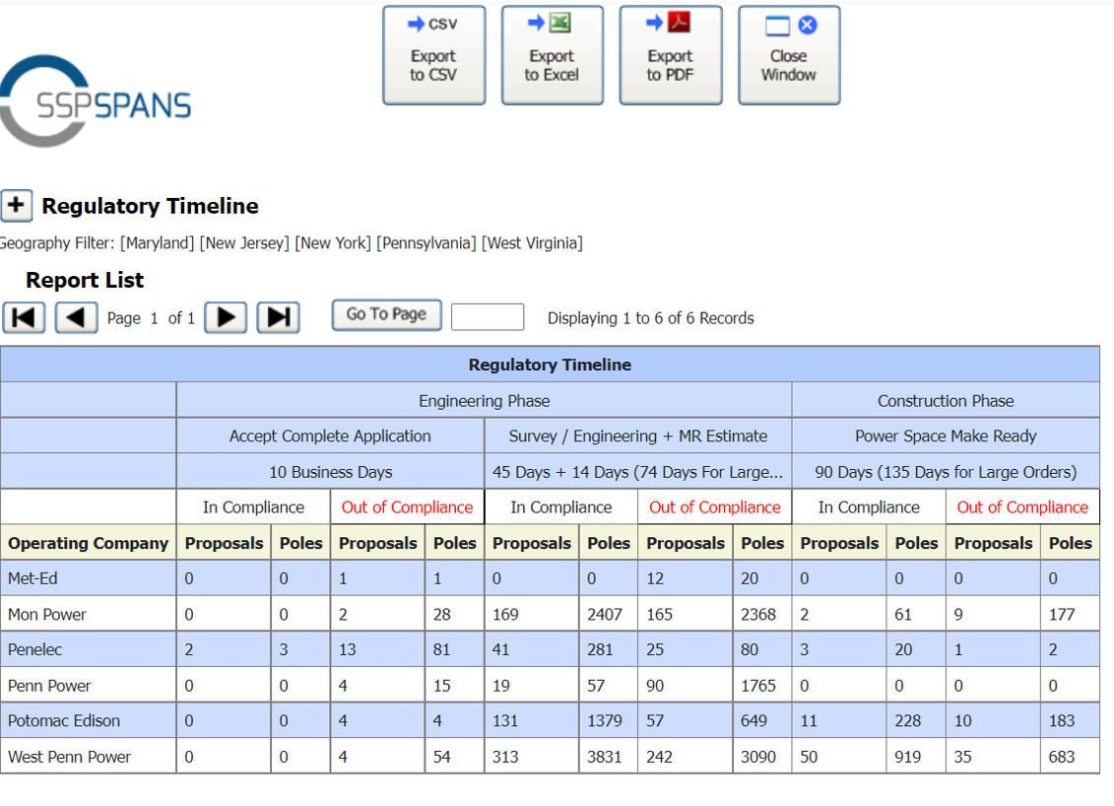Click the Export to Excel button
This screenshot has height=806, width=1114.
[x=552, y=55]
